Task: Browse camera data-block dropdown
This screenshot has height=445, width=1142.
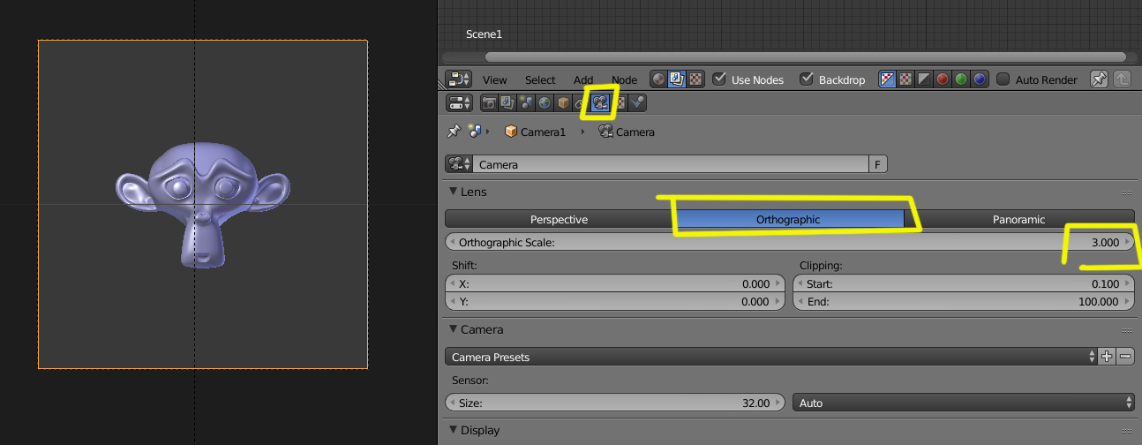Action: pyautogui.click(x=459, y=164)
